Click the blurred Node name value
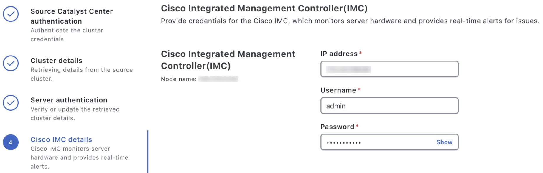Viewport: 543px width, 173px height. click(x=218, y=79)
